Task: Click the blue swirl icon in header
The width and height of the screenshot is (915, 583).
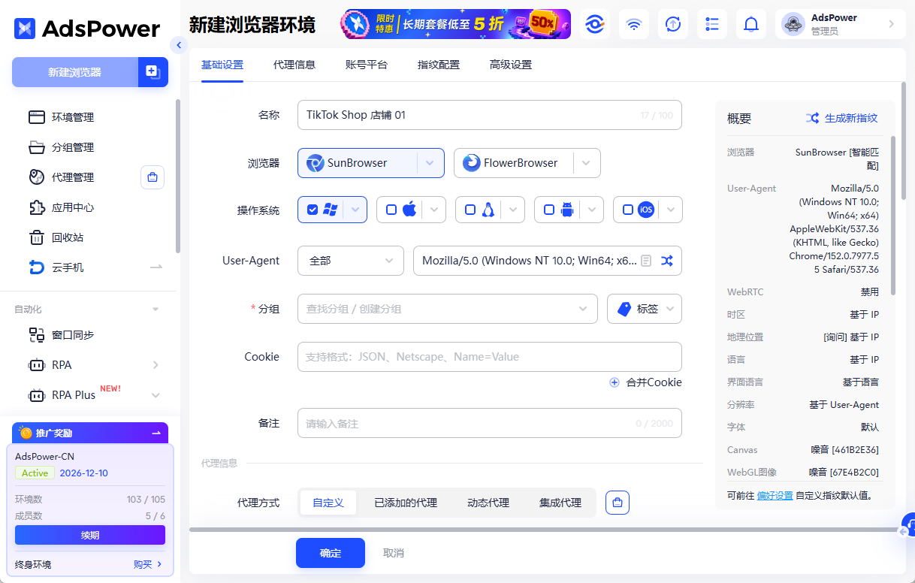Action: [x=595, y=24]
